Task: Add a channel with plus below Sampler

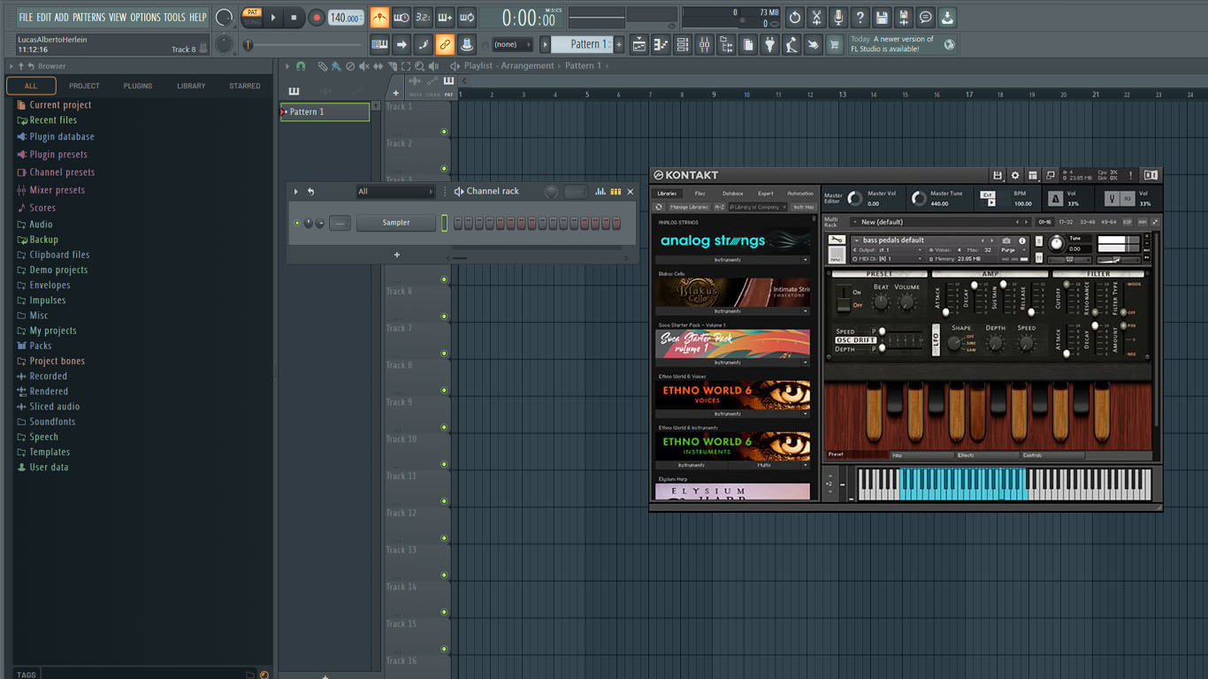Action: [x=397, y=255]
